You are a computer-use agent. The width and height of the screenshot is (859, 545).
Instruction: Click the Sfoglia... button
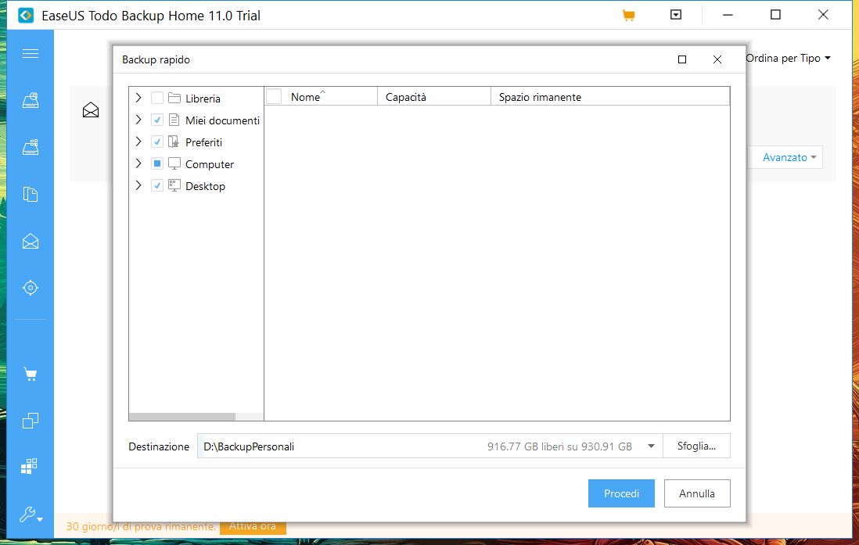(x=696, y=446)
